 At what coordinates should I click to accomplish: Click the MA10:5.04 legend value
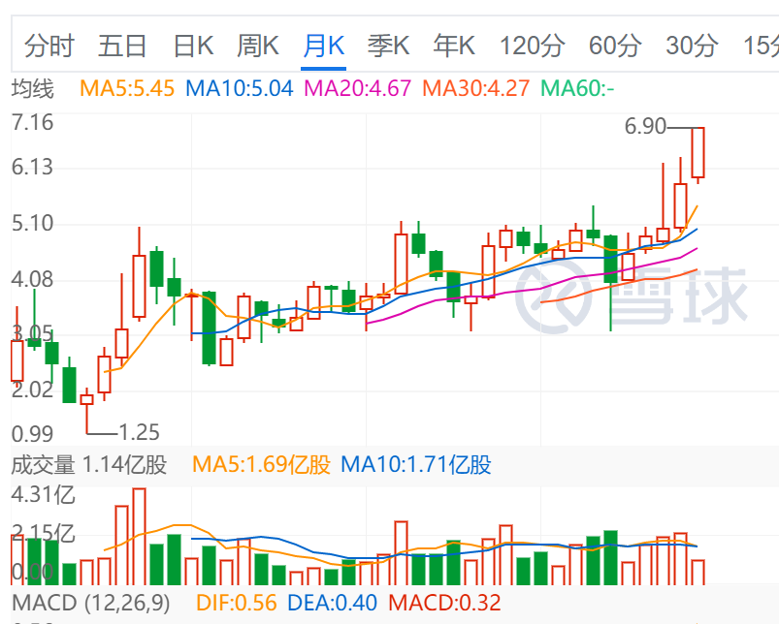coord(239,89)
